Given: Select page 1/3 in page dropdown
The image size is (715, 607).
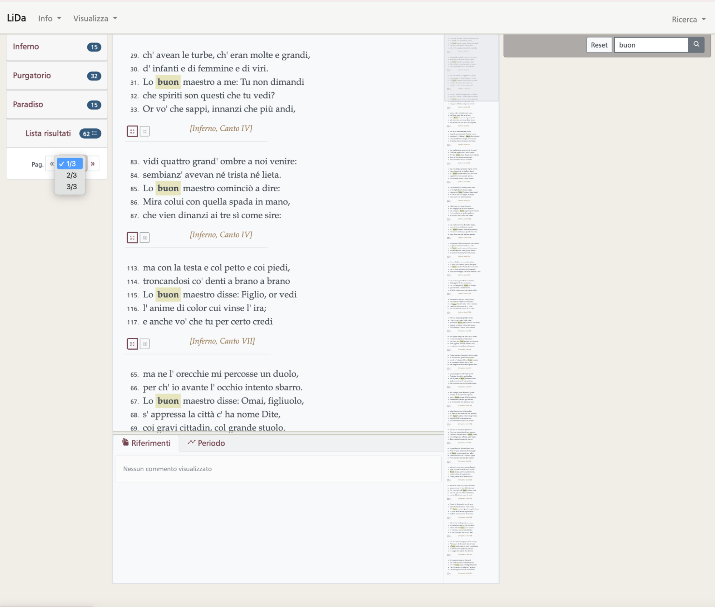Looking at the screenshot, I should pyautogui.click(x=70, y=164).
